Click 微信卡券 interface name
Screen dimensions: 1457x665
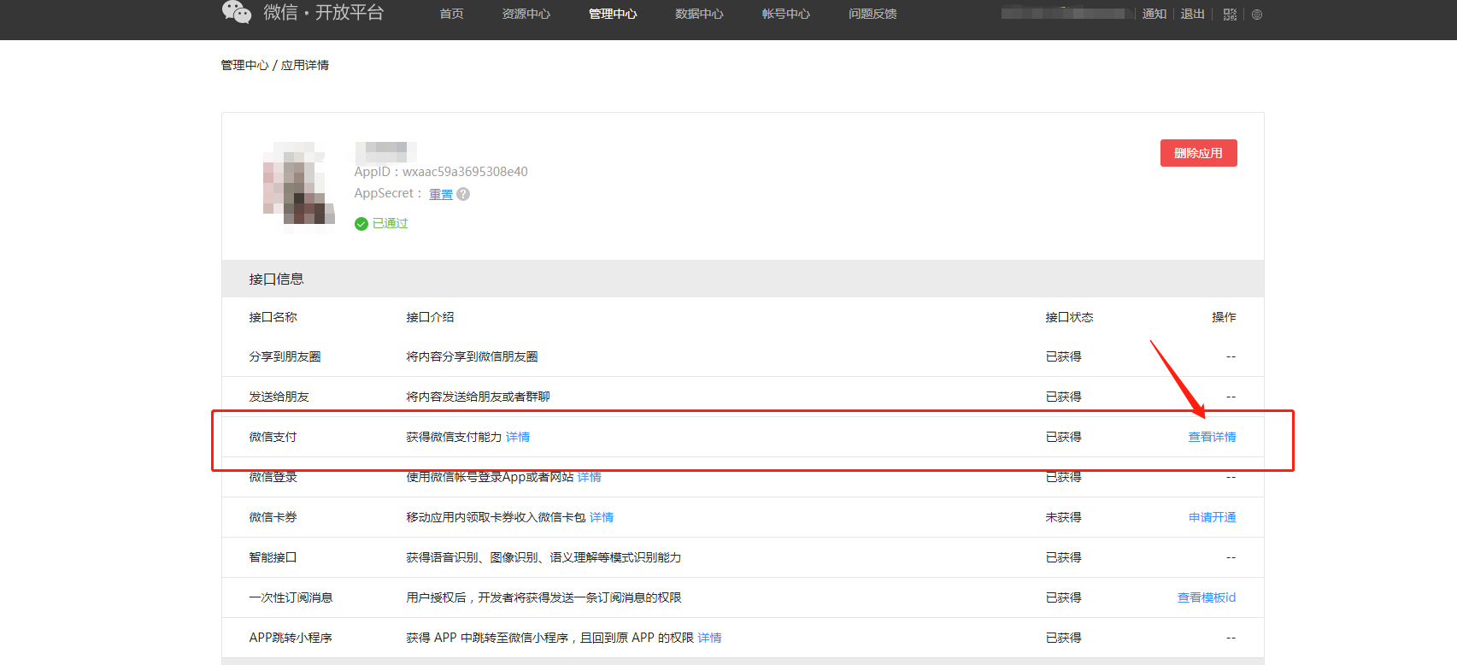(x=273, y=517)
